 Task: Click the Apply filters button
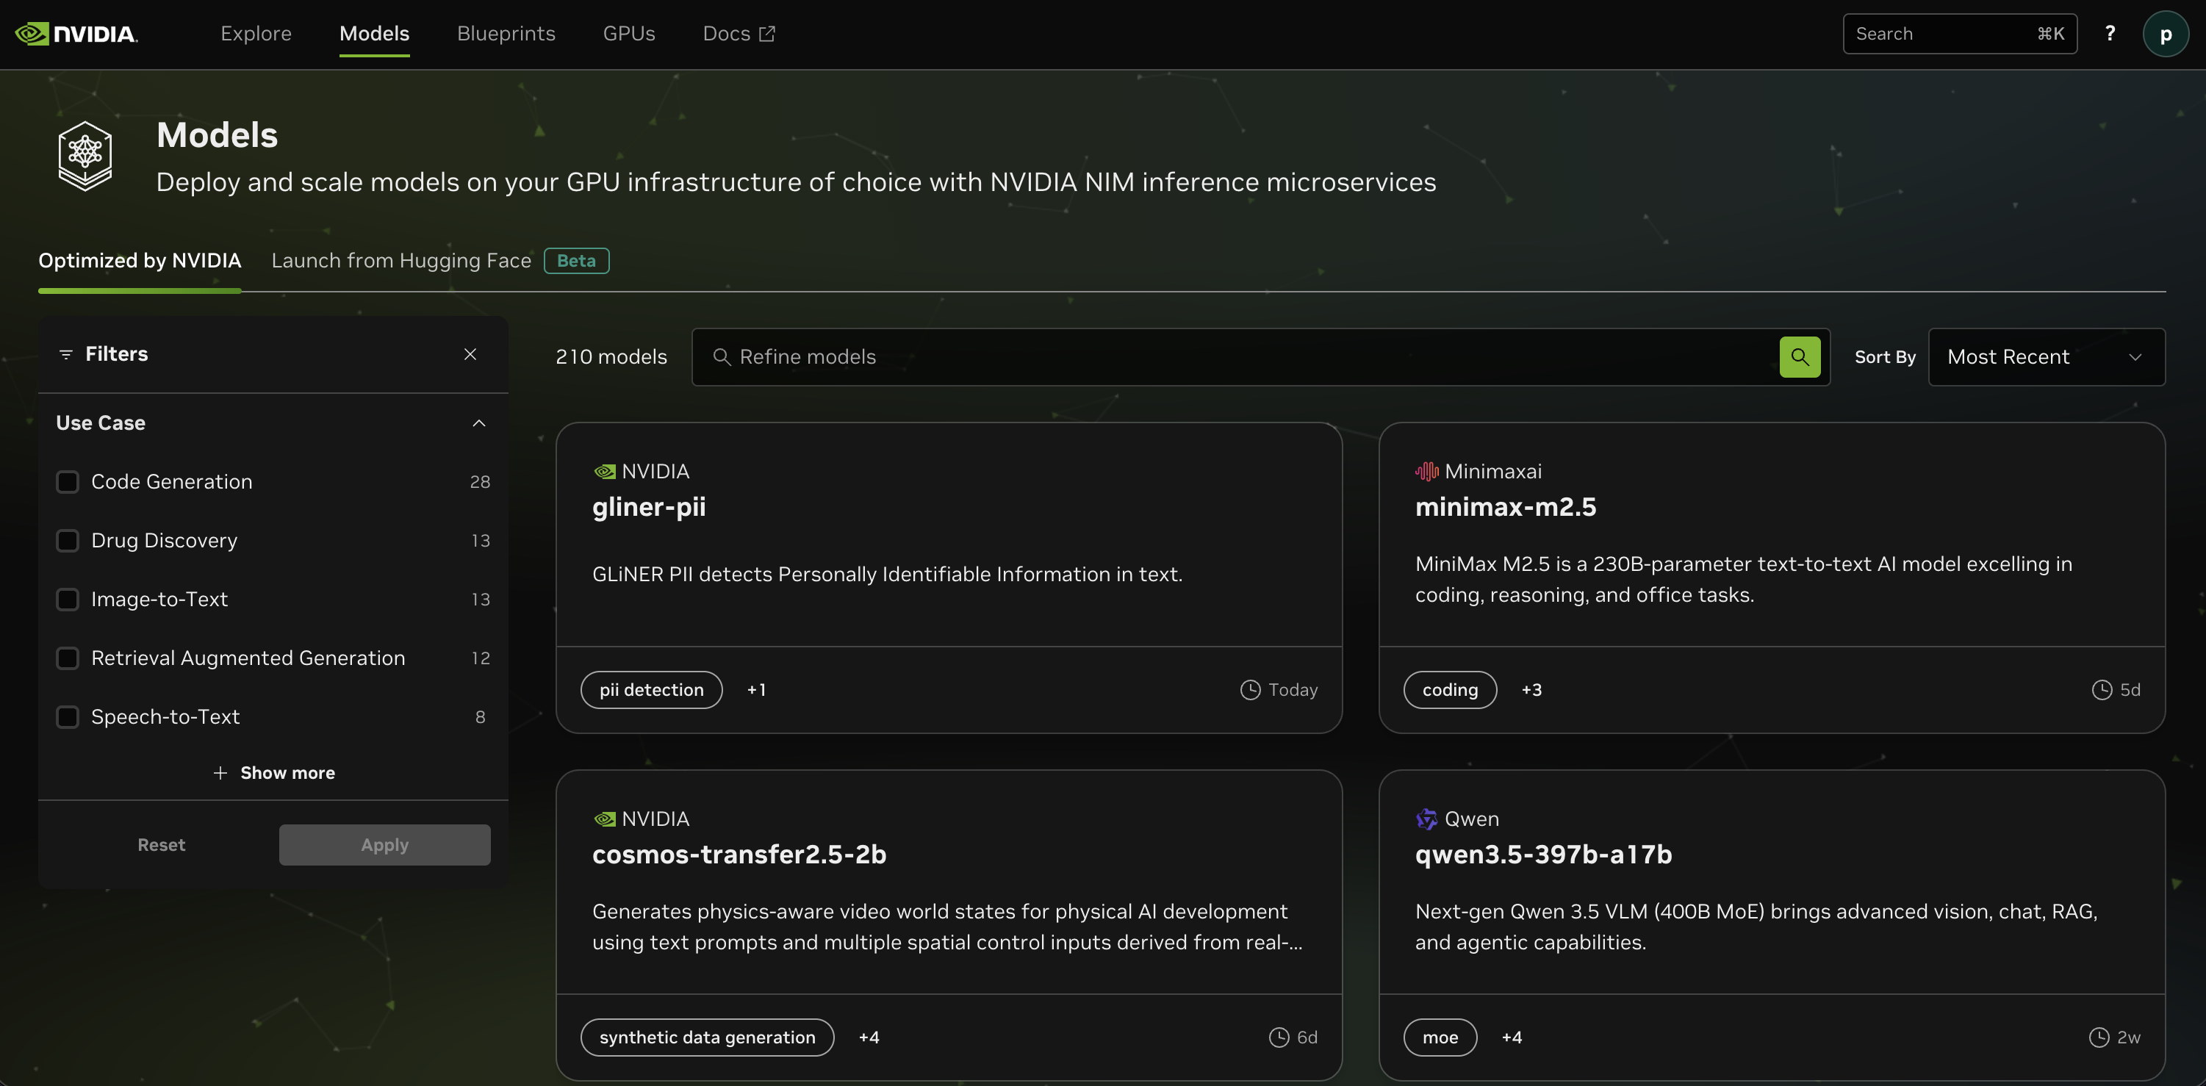[384, 844]
